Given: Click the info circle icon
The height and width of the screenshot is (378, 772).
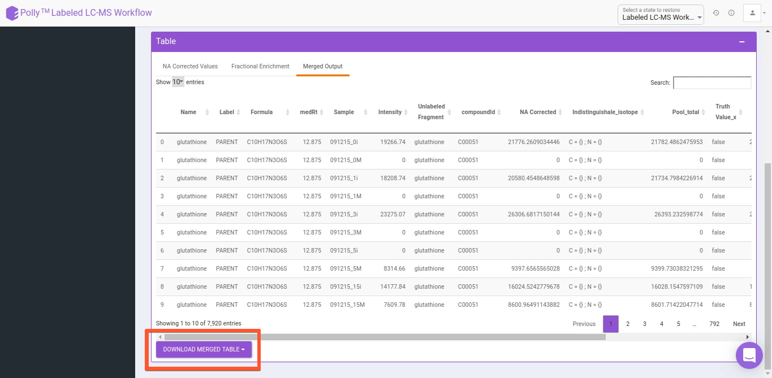Looking at the screenshot, I should 731,12.
